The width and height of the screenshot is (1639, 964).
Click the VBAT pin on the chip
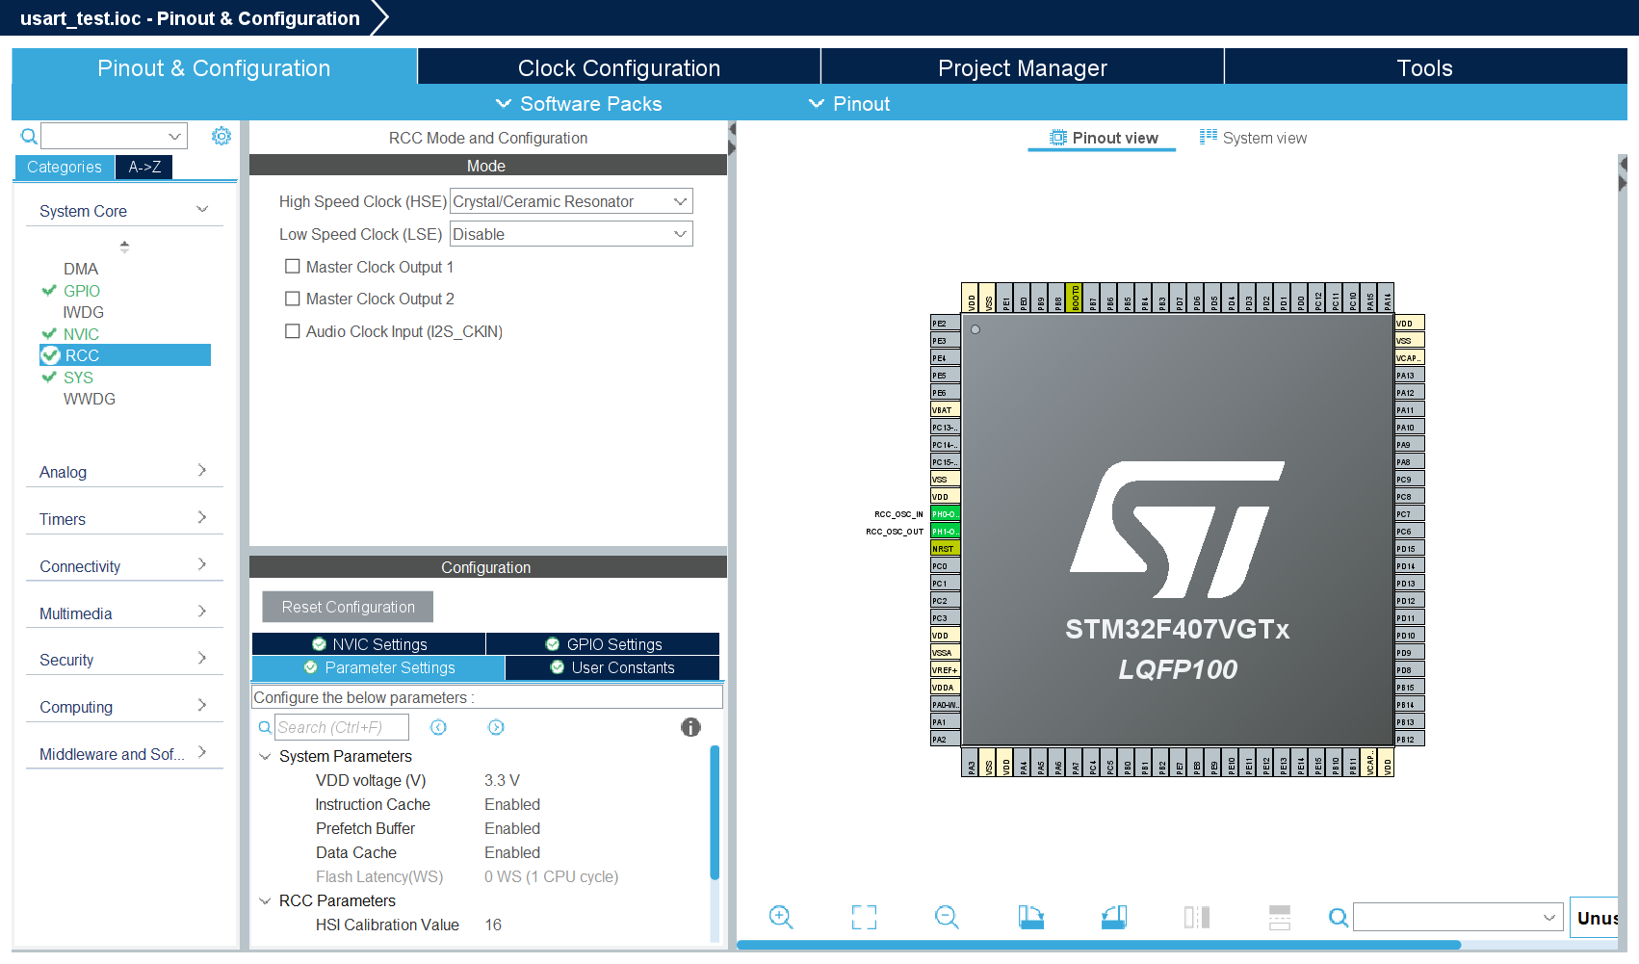(945, 410)
